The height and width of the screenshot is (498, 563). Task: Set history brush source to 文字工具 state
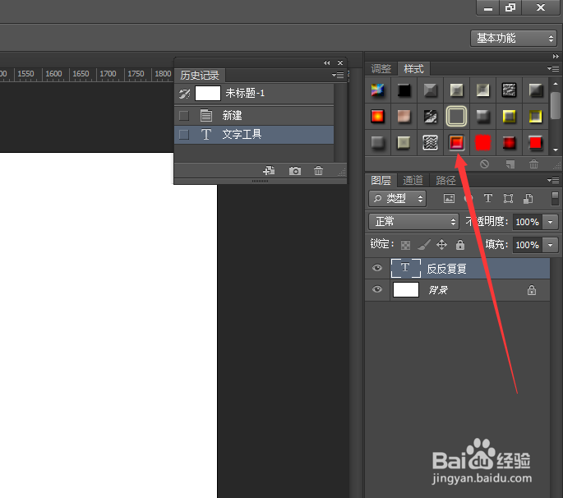[x=184, y=135]
